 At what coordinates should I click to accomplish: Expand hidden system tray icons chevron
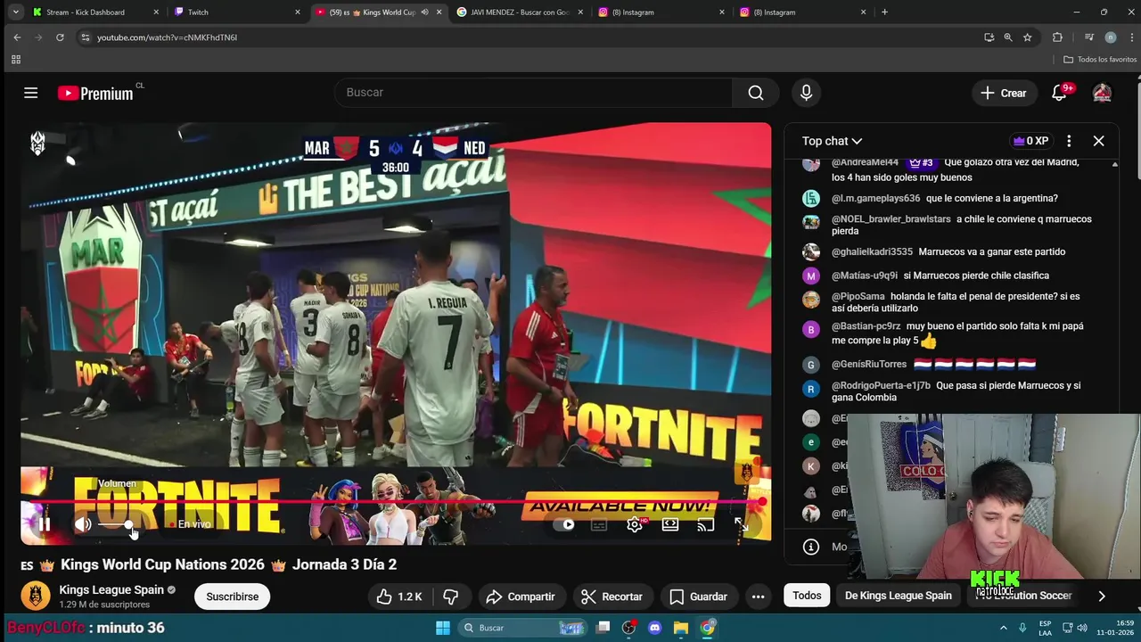(1003, 628)
